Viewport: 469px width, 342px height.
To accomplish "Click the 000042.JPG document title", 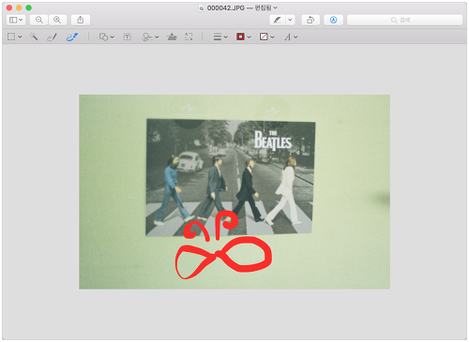I will click(x=226, y=7).
